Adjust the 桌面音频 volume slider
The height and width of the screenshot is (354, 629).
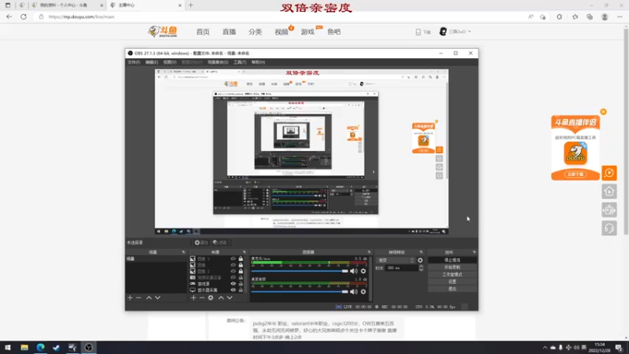300,292
